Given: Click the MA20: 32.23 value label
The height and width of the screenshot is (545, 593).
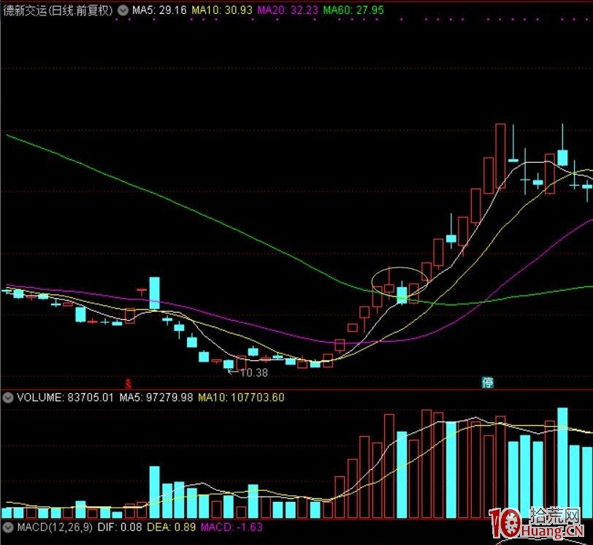Looking at the screenshot, I should pyautogui.click(x=288, y=10).
